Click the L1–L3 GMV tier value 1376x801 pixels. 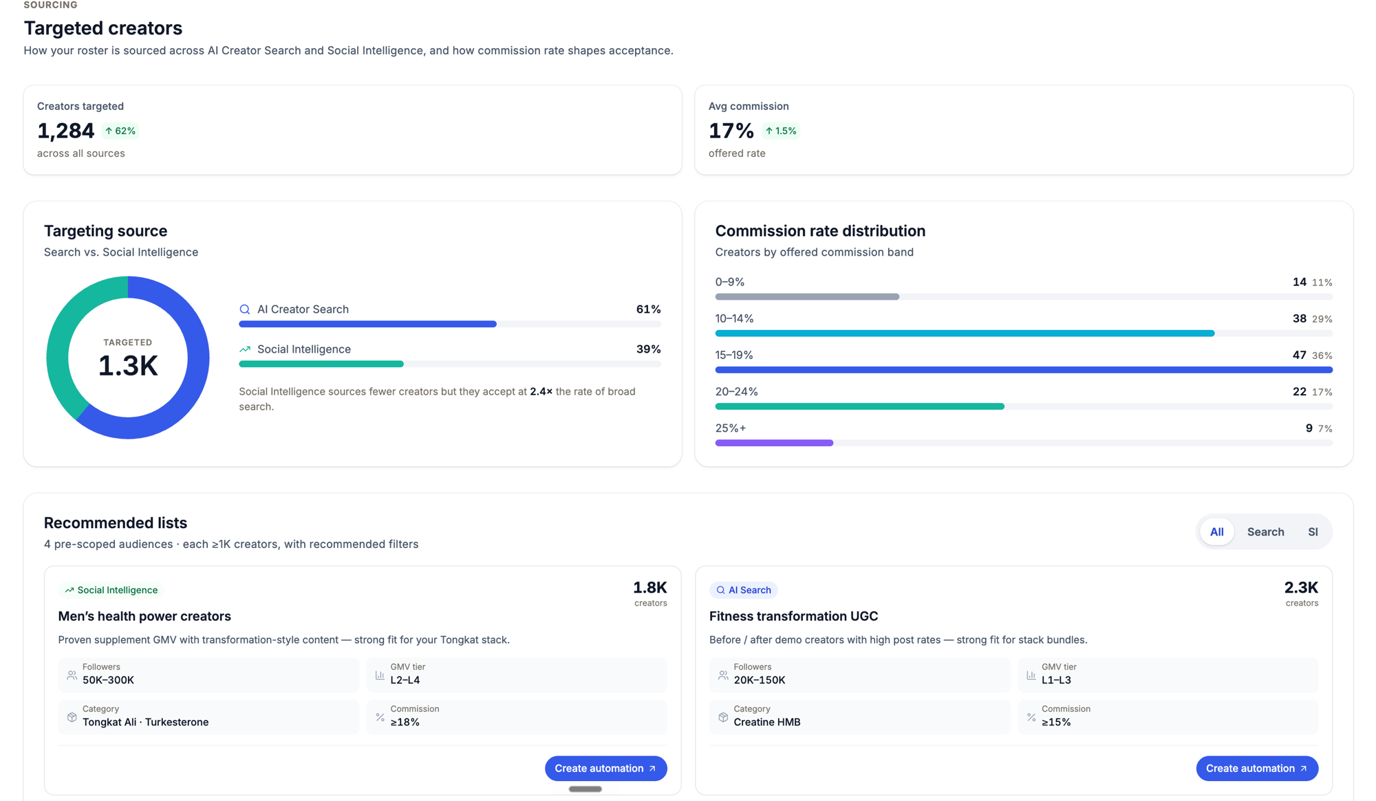pos(1056,680)
